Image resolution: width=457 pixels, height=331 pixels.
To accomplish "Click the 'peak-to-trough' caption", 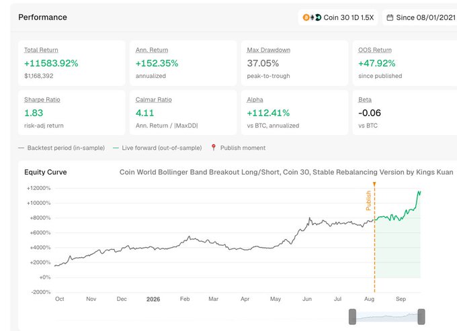I will click(268, 76).
